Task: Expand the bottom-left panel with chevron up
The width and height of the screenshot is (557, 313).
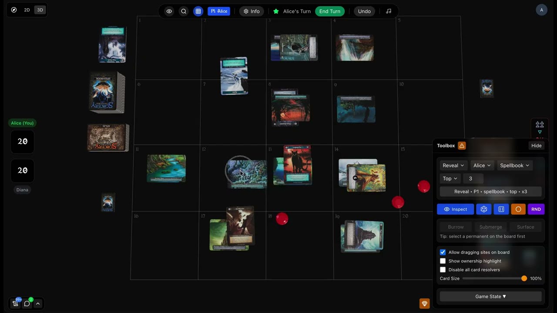Action: (x=38, y=303)
